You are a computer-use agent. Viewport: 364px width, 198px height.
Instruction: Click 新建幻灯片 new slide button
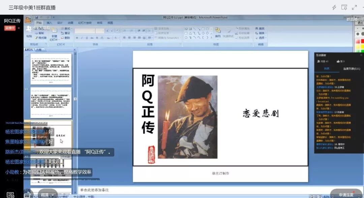(x=54, y=34)
